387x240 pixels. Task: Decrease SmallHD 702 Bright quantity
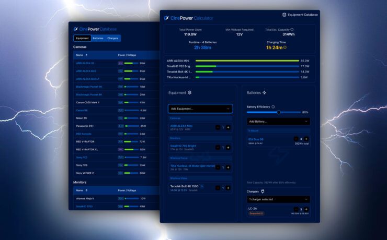[x=218, y=148]
